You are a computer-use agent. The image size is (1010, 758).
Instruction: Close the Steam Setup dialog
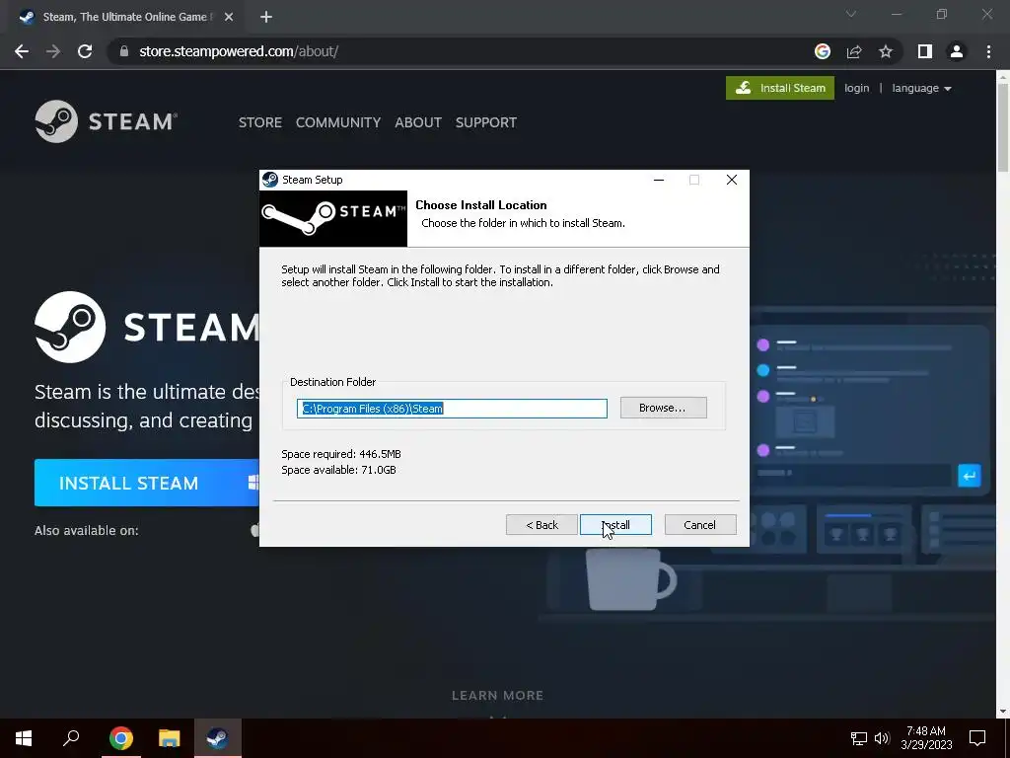731,180
